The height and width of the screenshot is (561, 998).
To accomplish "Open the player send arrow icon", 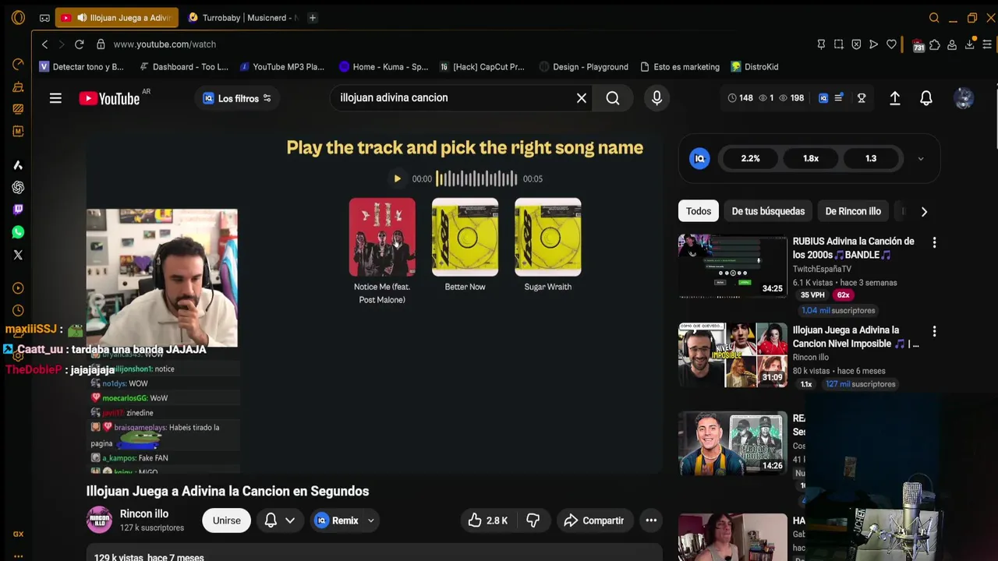I will pyautogui.click(x=873, y=44).
